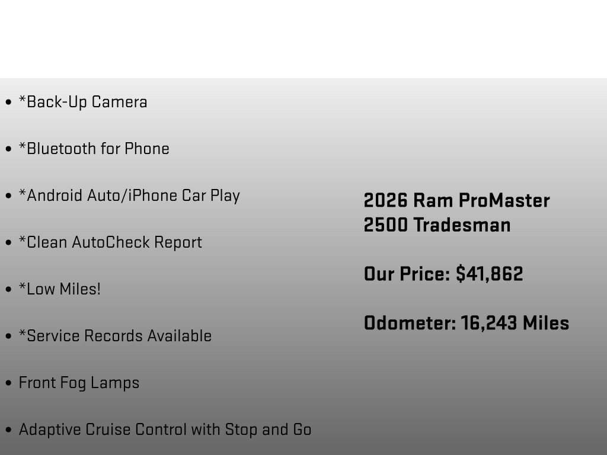Click the Back-Up Camera feature text

[x=83, y=102]
